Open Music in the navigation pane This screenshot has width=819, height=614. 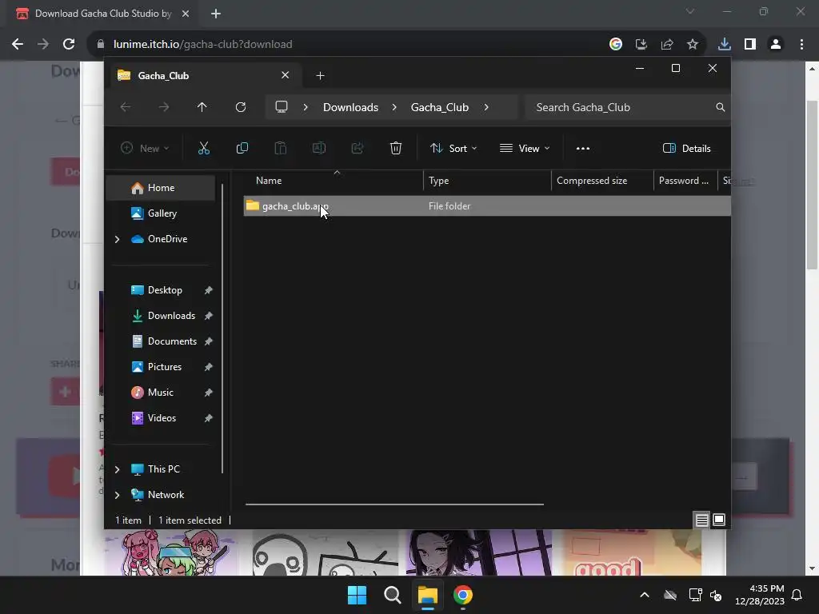(x=161, y=393)
